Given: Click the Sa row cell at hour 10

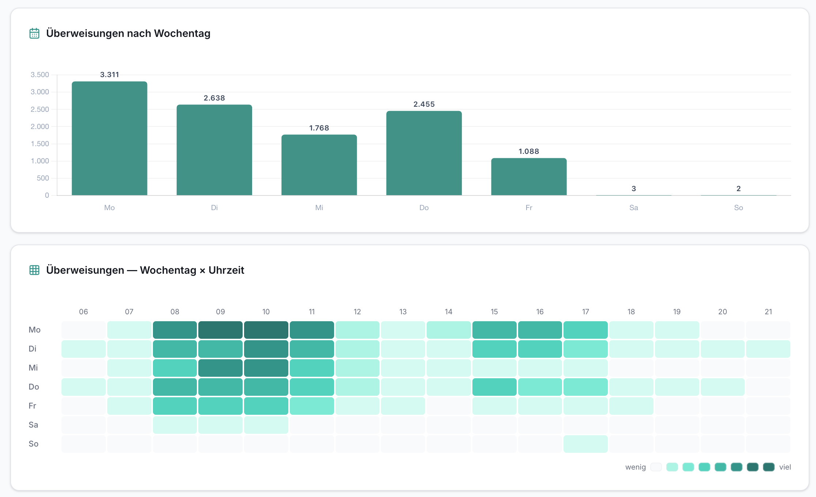Looking at the screenshot, I should 266,425.
